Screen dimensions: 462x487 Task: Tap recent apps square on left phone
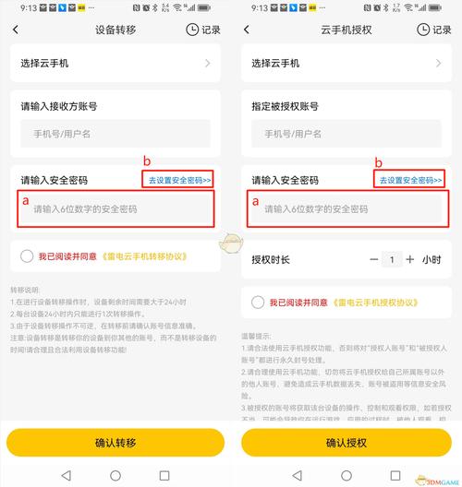tap(164, 475)
